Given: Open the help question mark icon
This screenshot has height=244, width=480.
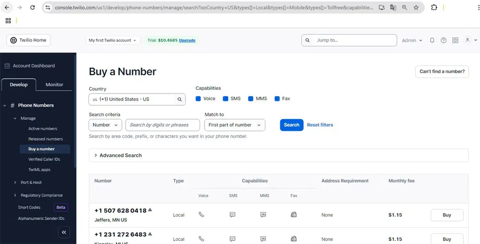Looking at the screenshot, I should 443,40.
